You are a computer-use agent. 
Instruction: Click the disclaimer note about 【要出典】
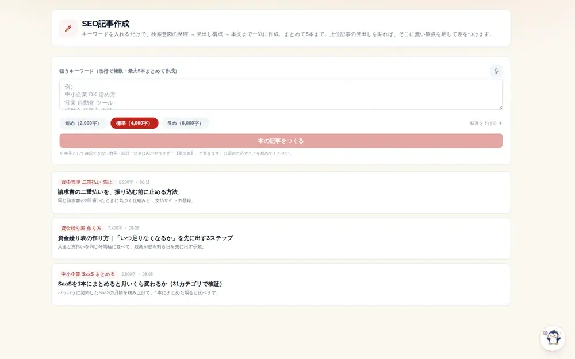(x=176, y=153)
